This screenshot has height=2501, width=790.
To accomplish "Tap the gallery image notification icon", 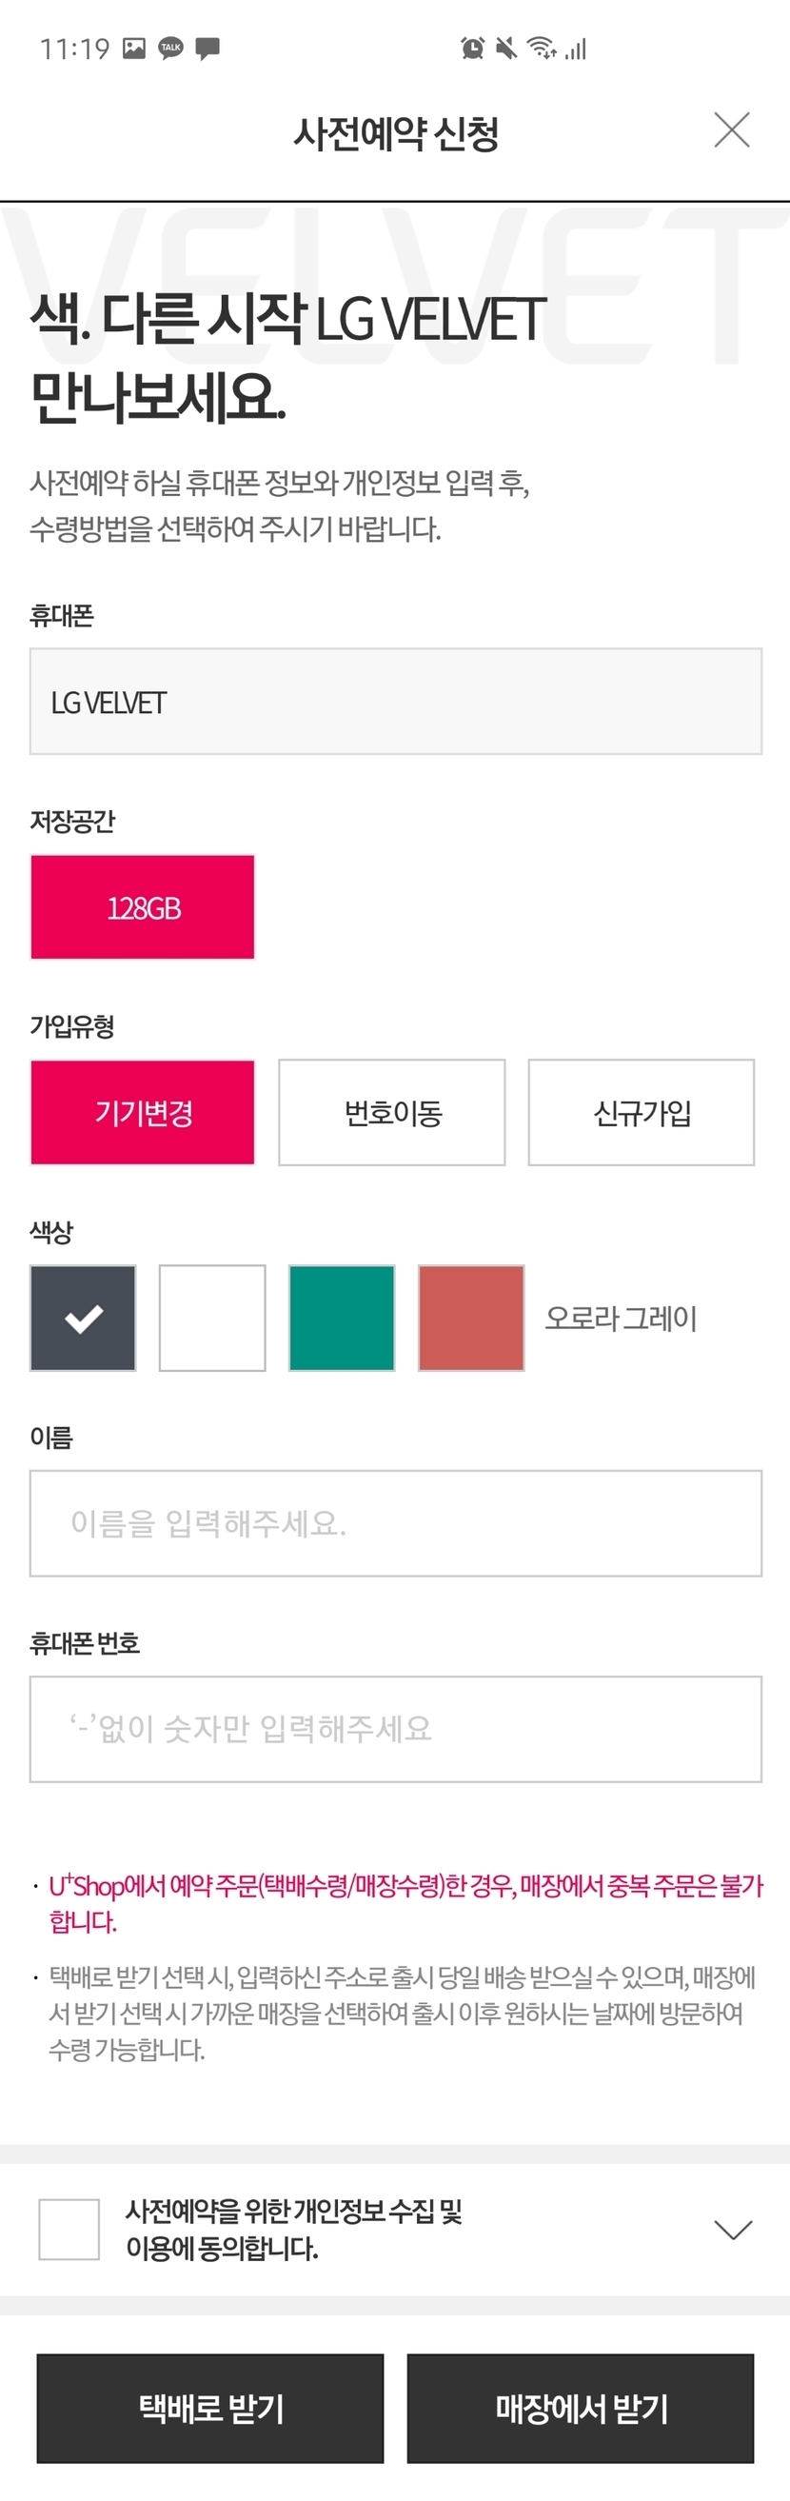I will click(x=134, y=48).
